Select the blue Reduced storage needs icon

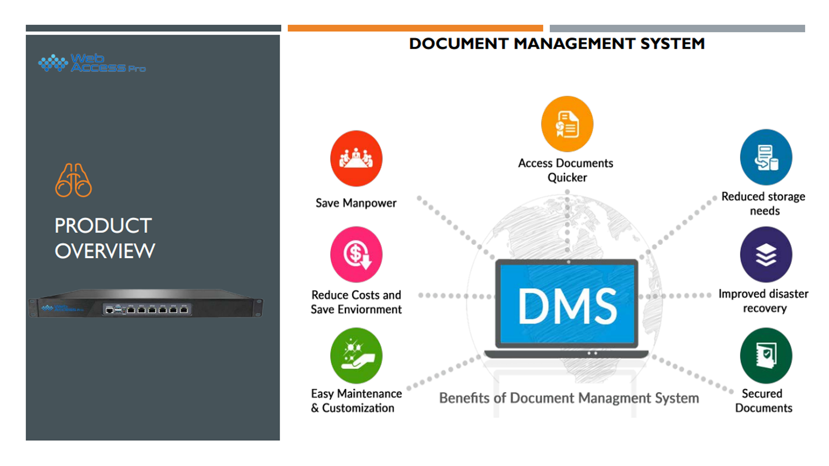766,157
